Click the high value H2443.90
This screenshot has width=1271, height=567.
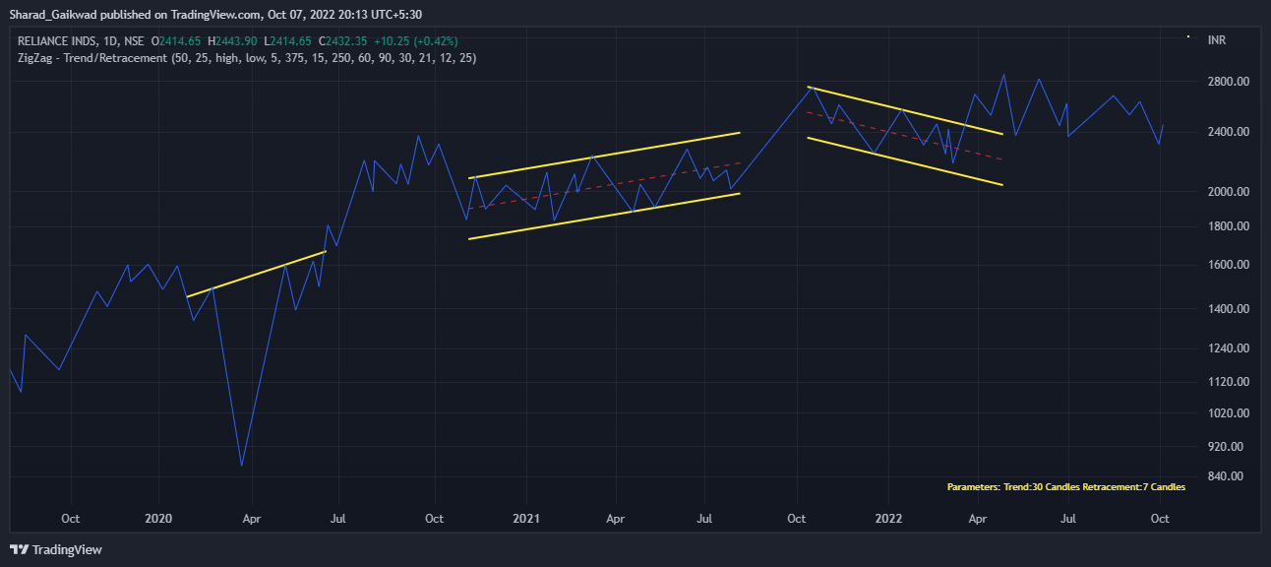234,40
